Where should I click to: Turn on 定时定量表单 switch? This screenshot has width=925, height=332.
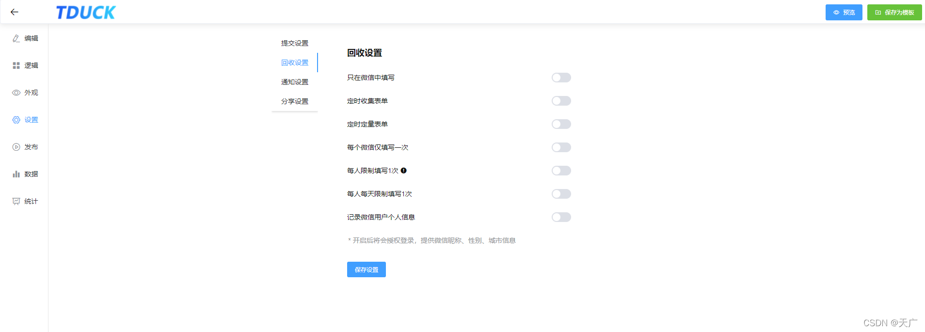[x=561, y=124]
